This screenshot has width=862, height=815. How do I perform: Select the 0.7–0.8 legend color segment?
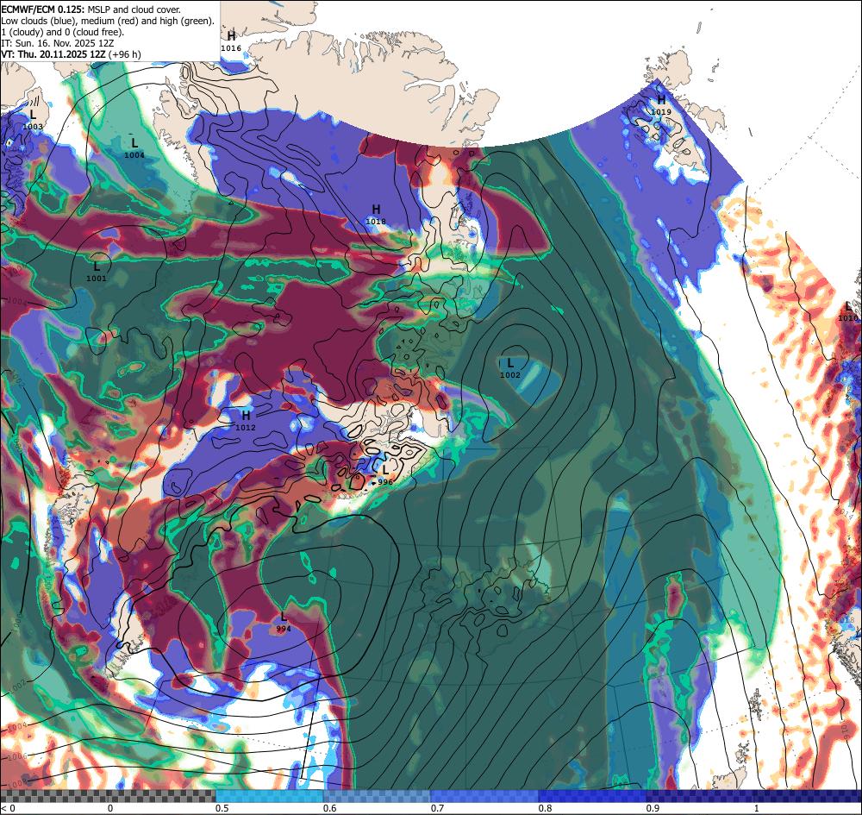point(484,796)
